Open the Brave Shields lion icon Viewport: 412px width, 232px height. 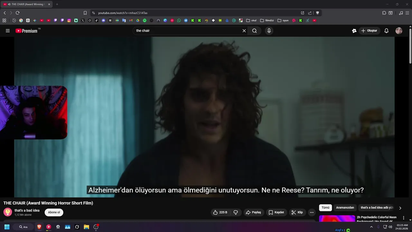[317, 13]
